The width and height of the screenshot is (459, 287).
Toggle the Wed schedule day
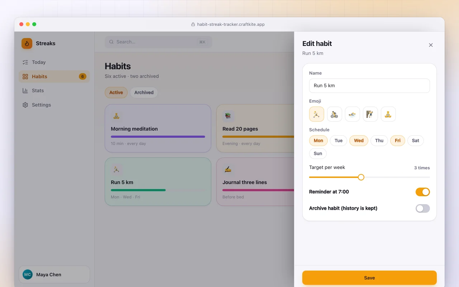(359, 141)
